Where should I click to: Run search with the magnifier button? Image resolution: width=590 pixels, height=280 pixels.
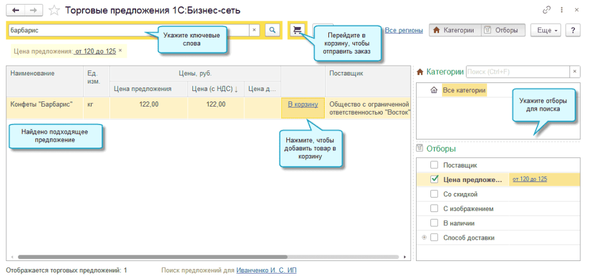point(273,30)
